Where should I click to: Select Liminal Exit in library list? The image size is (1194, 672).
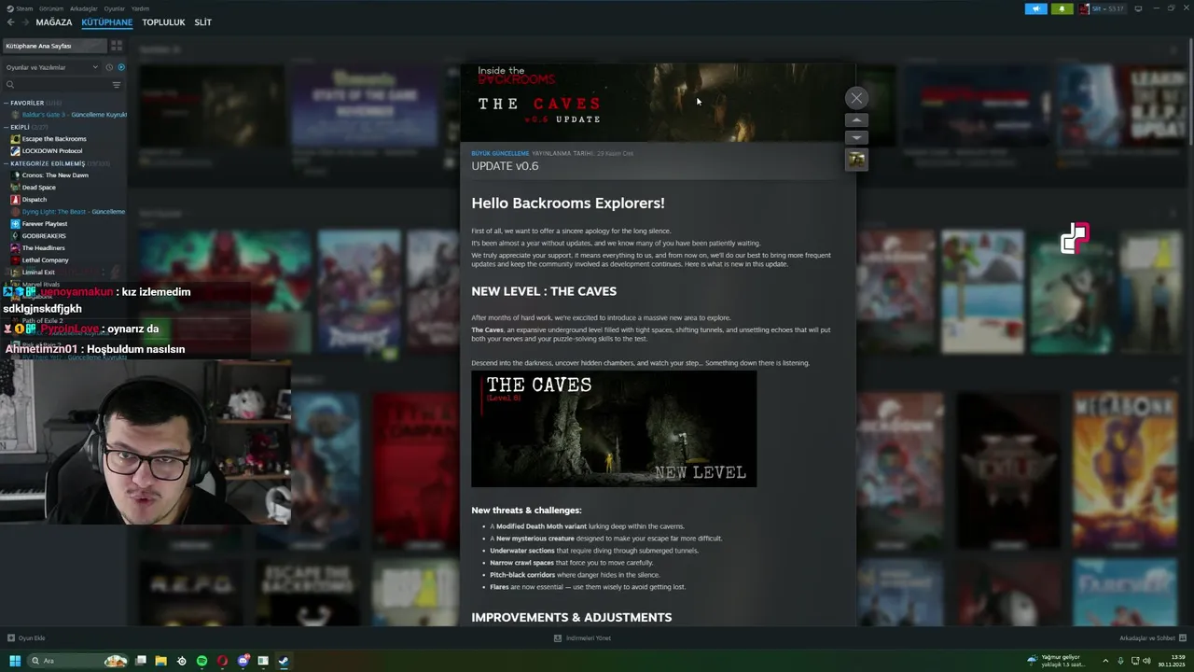38,273
